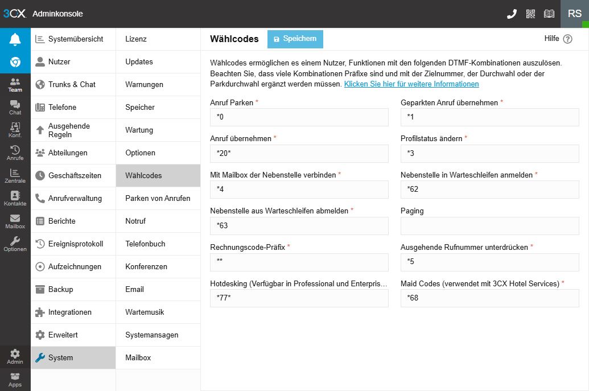Open the QR code provisioning icon

click(x=530, y=13)
